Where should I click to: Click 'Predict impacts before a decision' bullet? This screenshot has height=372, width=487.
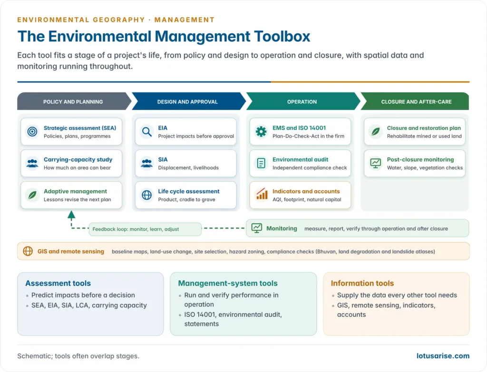pos(83,295)
